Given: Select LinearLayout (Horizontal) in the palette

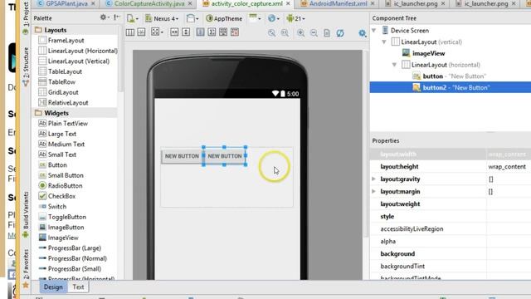Looking at the screenshot, I should (78, 51).
